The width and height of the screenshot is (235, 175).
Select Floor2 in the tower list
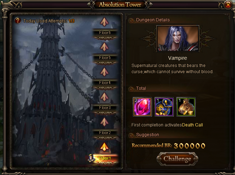pos(105,134)
